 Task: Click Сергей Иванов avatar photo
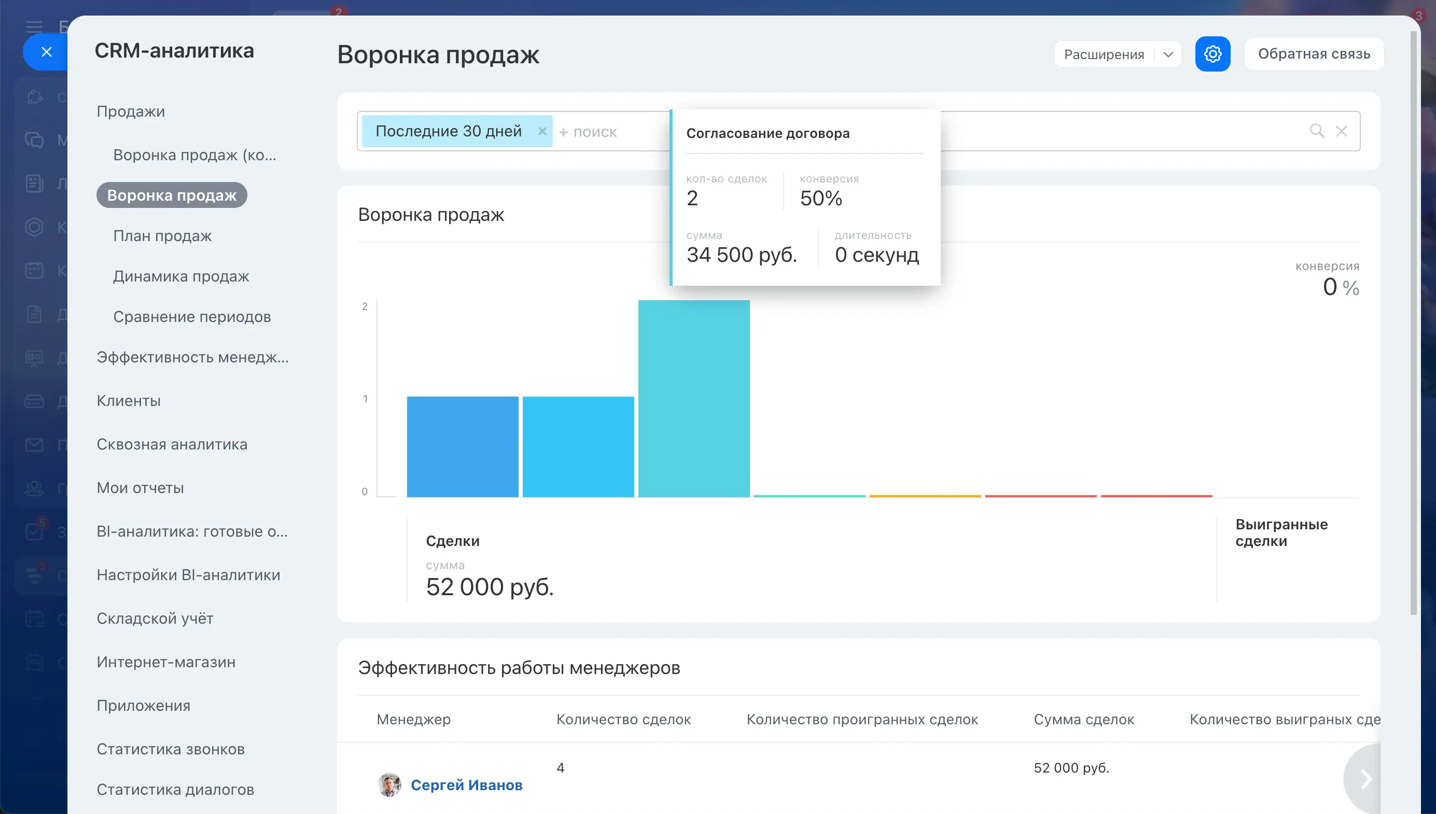(389, 784)
